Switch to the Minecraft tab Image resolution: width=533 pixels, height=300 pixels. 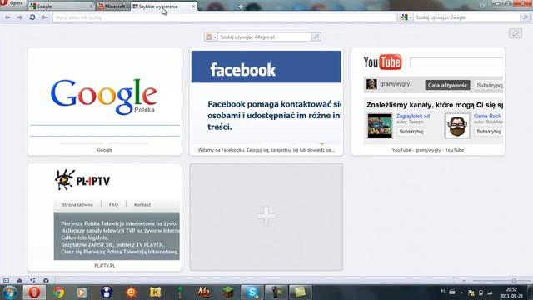pos(114,7)
